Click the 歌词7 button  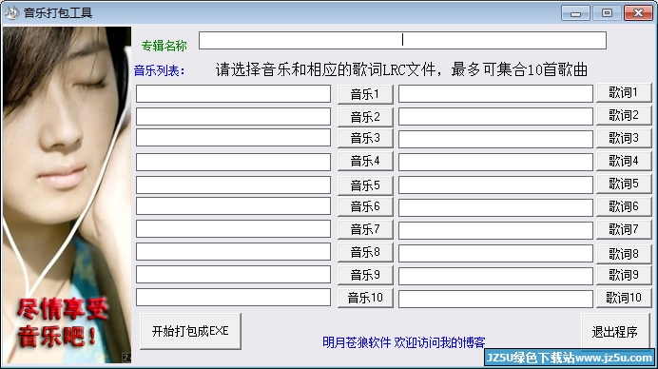tap(624, 229)
